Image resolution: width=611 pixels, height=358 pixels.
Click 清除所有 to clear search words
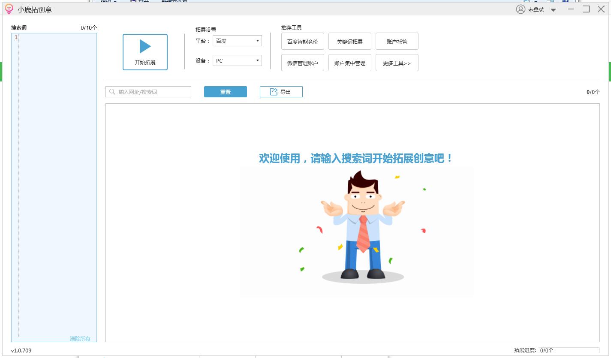pos(81,338)
